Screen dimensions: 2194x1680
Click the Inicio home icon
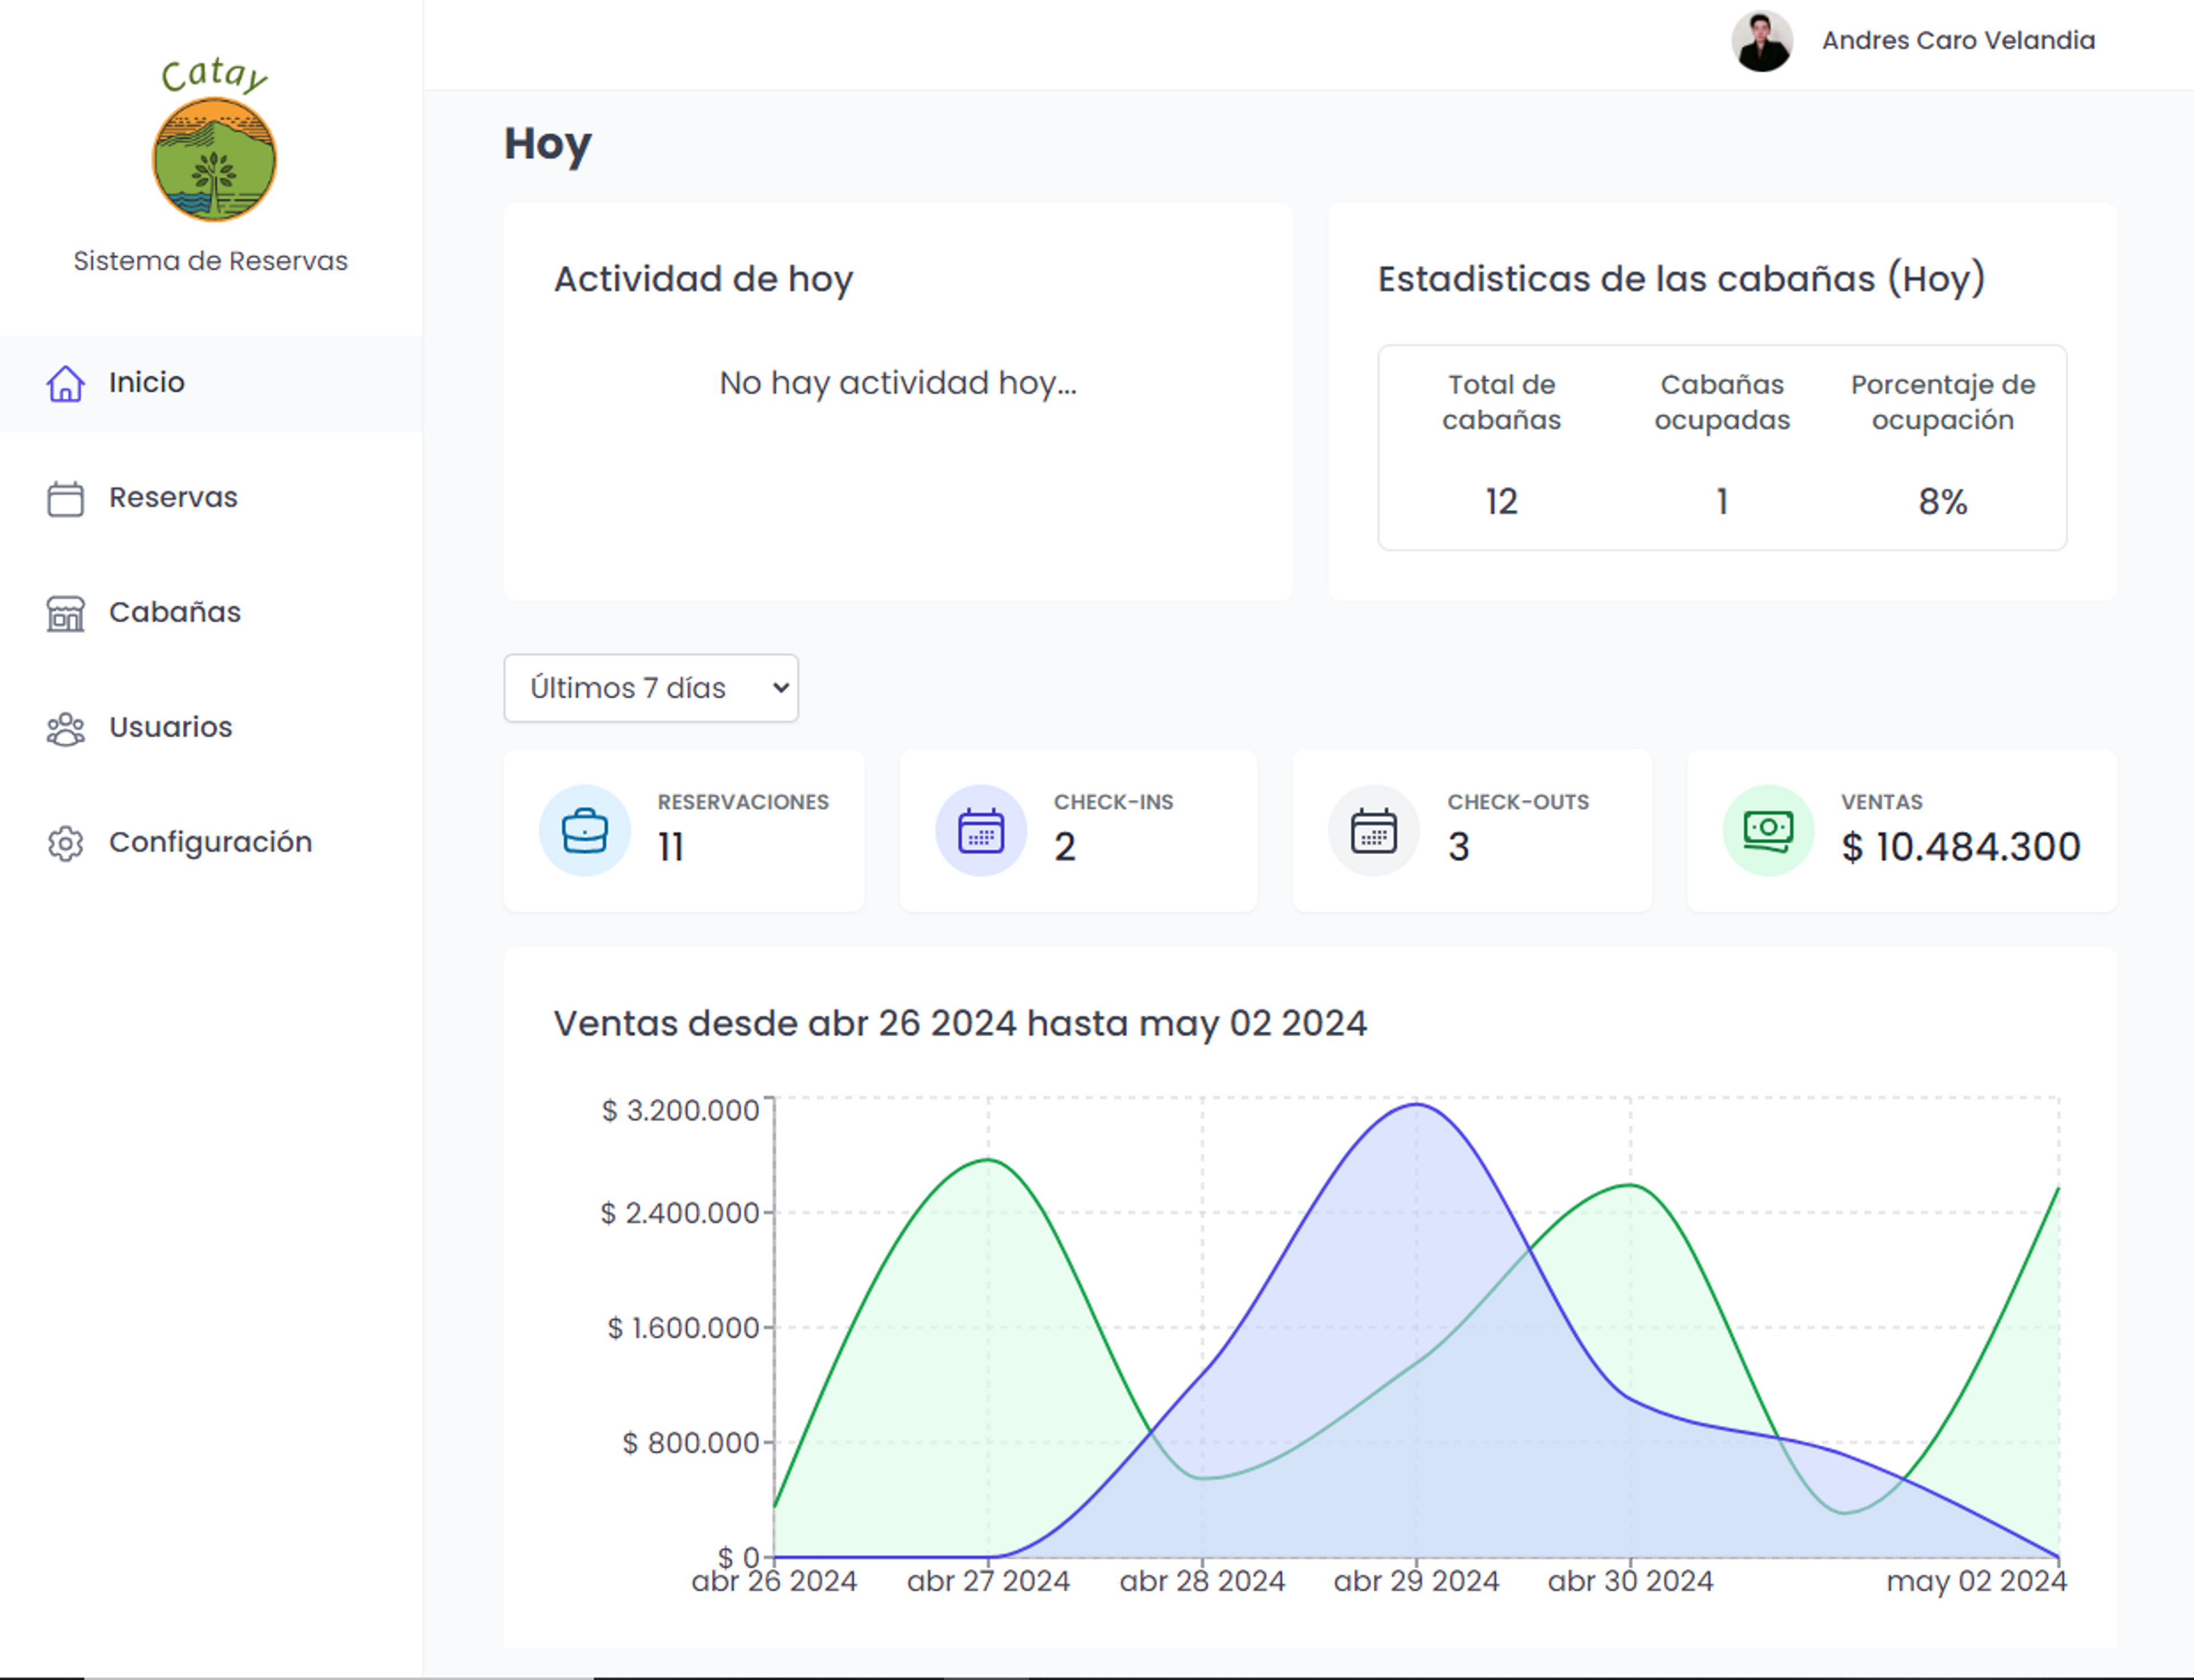coord(65,383)
